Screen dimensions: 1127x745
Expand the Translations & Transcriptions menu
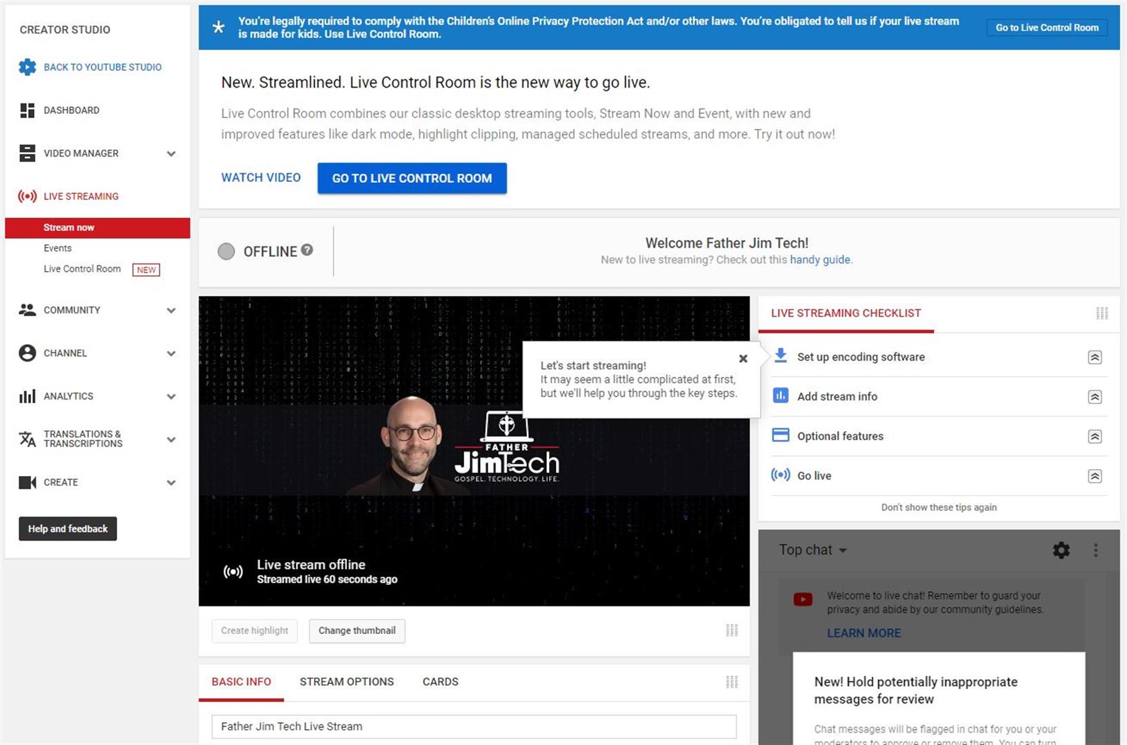pos(171,439)
